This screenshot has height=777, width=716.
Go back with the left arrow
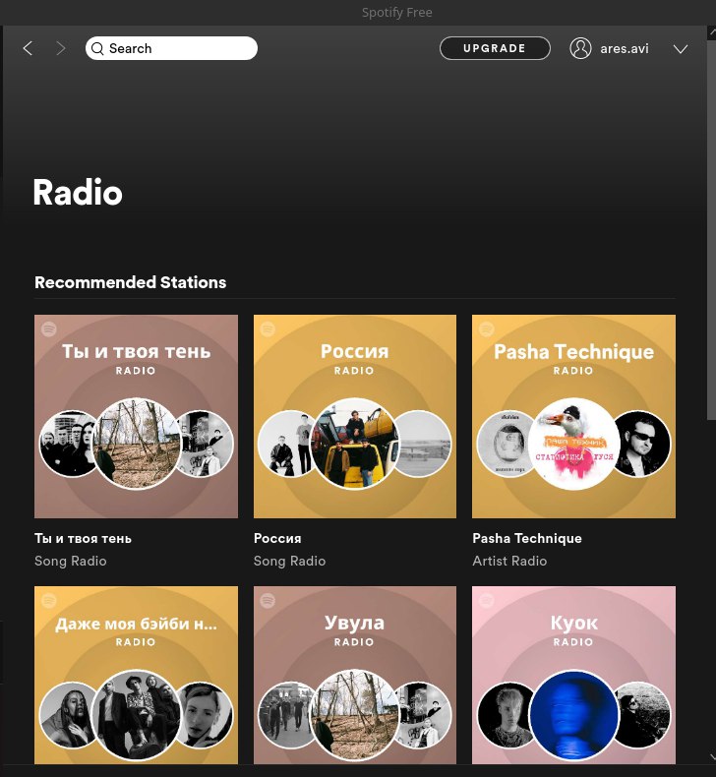tap(28, 48)
